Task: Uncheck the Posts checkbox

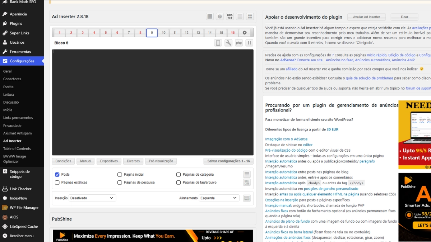Action: tap(57, 175)
